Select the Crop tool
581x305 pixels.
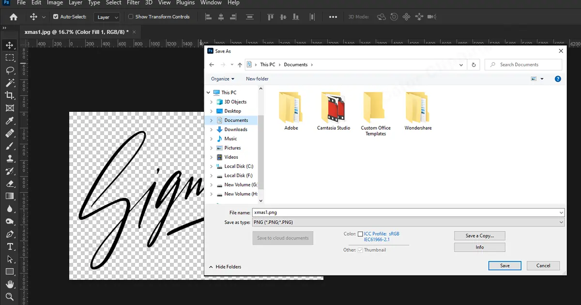click(10, 95)
